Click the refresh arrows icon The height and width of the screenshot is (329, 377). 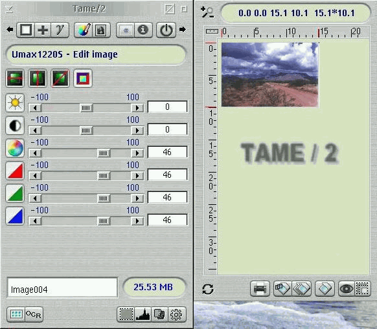coord(208,289)
